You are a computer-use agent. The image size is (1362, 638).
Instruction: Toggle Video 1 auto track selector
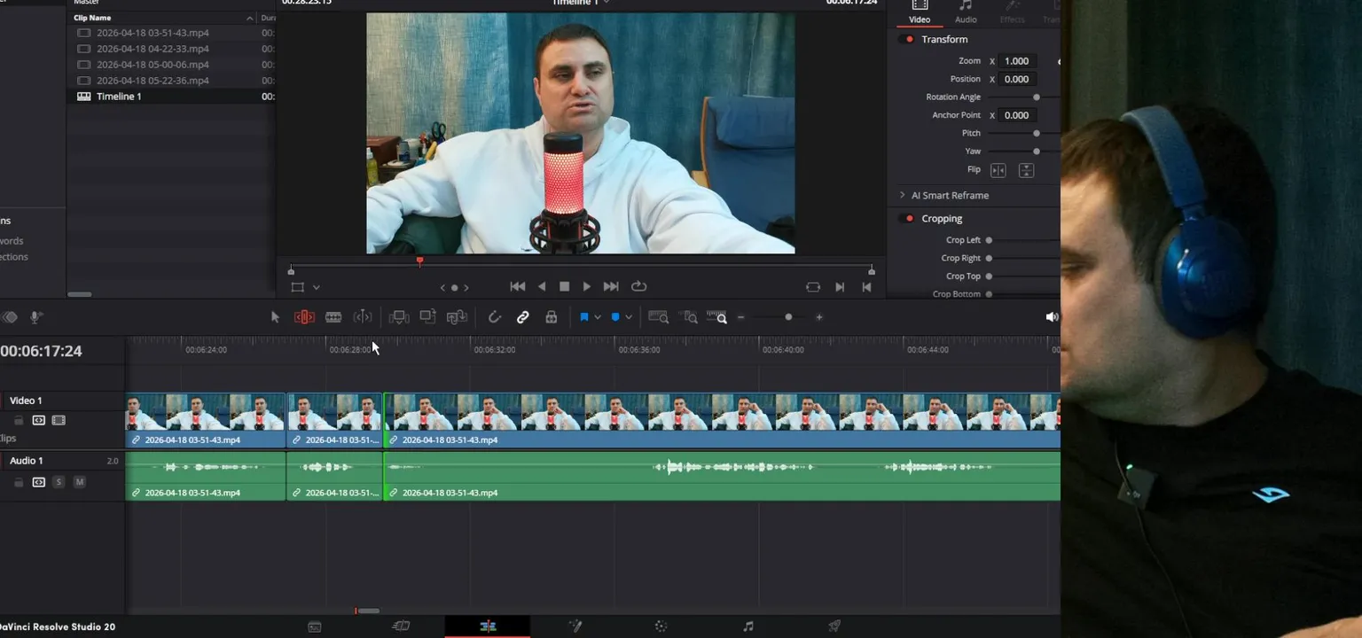click(x=38, y=420)
